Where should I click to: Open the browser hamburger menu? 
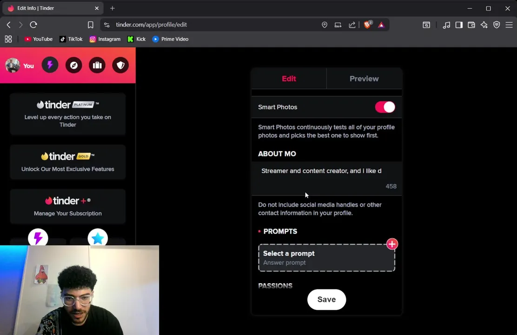tap(509, 25)
